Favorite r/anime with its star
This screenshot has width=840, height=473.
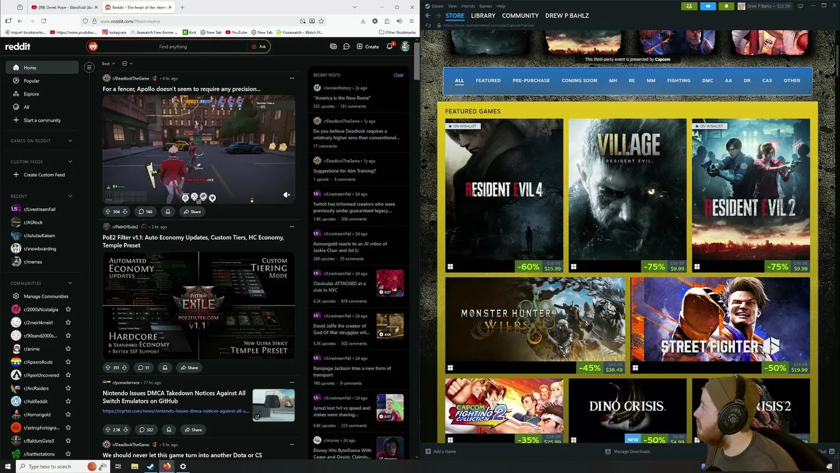(68, 349)
